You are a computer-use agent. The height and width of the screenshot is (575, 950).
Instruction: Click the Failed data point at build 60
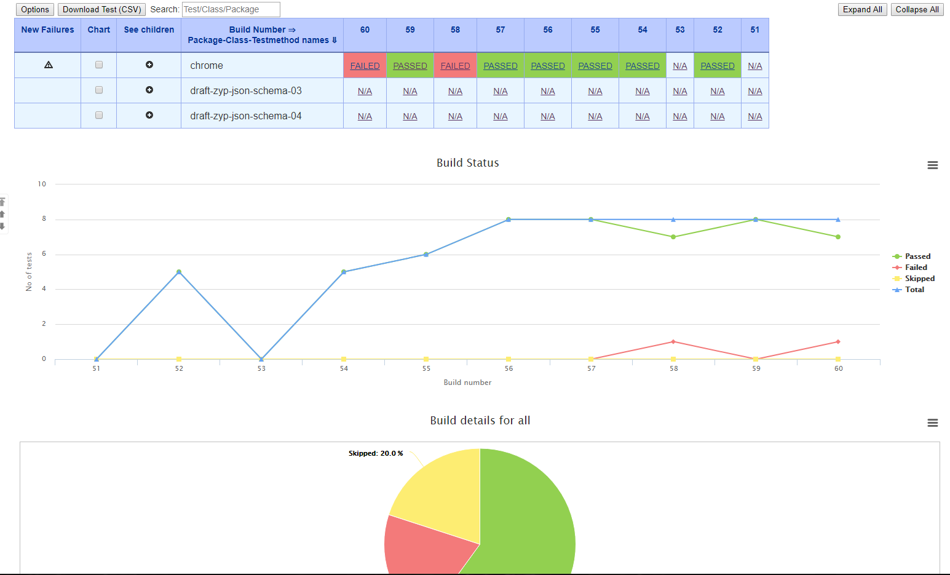(x=838, y=342)
